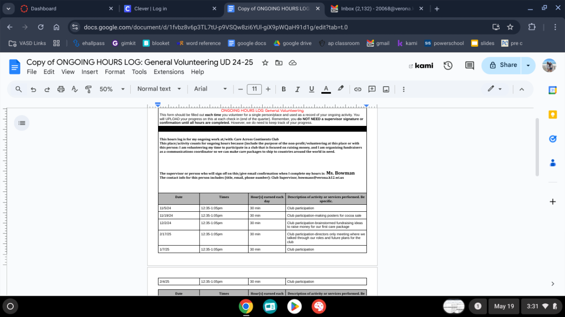Open Arial font dropdown
Image resolution: width=565 pixels, height=317 pixels.
(211, 89)
